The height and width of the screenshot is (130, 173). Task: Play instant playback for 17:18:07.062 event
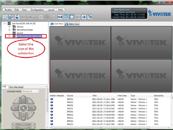coord(52,124)
